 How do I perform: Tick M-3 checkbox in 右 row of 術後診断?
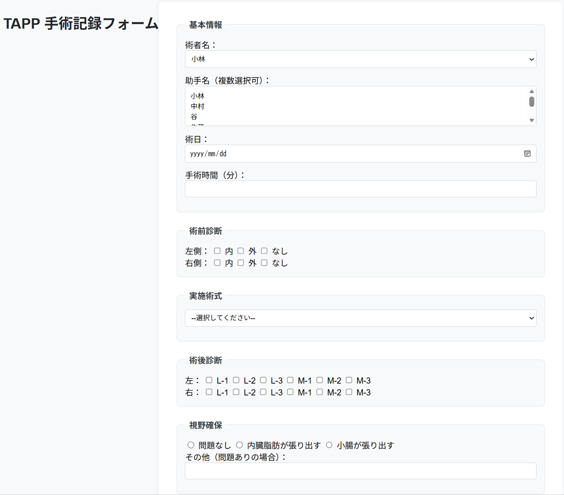[x=349, y=392]
